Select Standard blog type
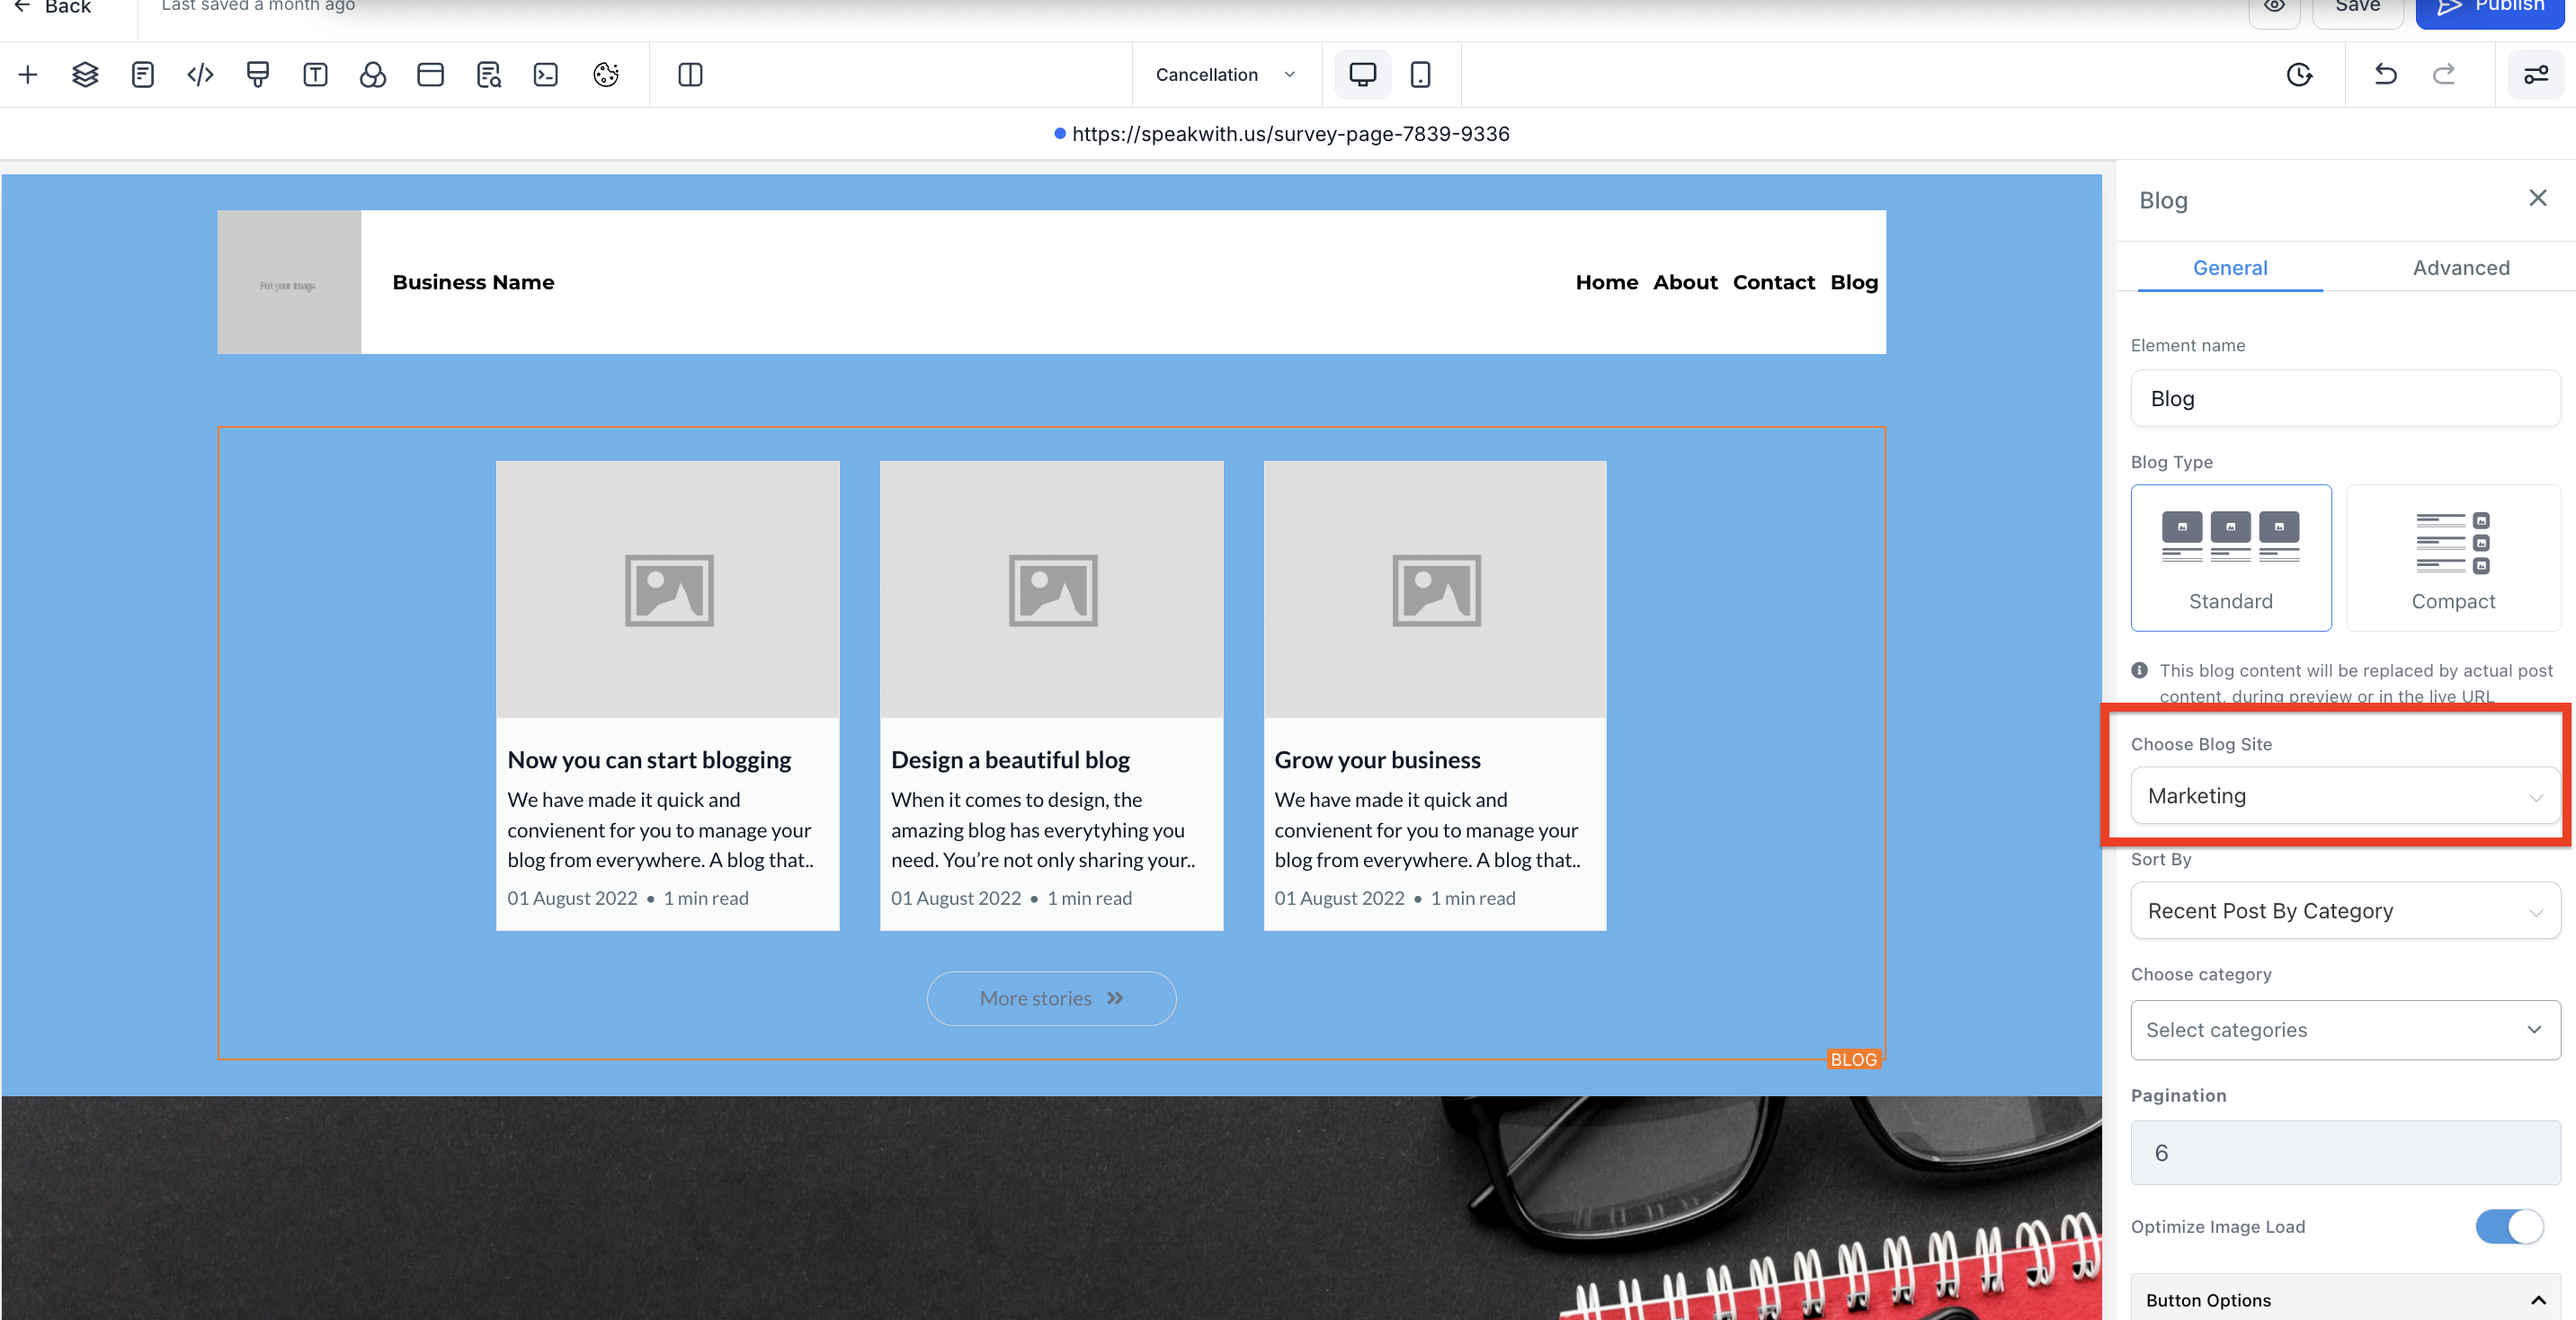Viewport: 2576px width, 1320px height. 2230,558
